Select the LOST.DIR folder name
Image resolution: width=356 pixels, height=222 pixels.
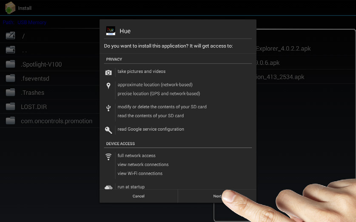coord(34,107)
